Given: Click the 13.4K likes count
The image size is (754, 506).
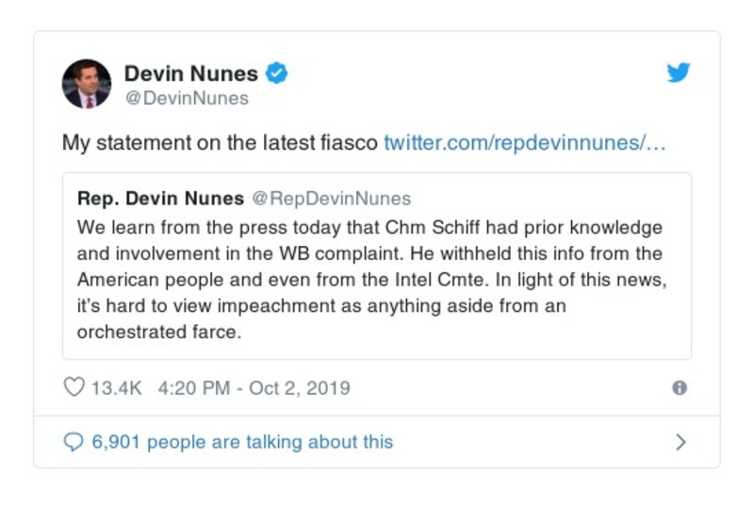Looking at the screenshot, I should (x=116, y=387).
